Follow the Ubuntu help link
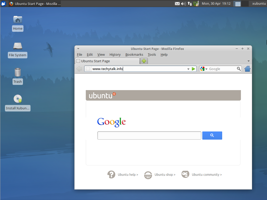267x200 pixels. (123, 174)
